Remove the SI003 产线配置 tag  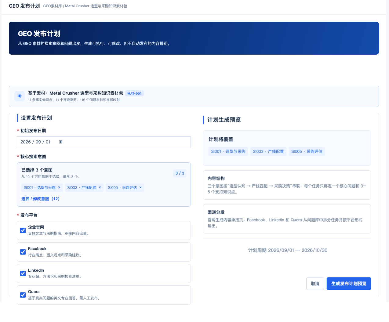pos(100,187)
